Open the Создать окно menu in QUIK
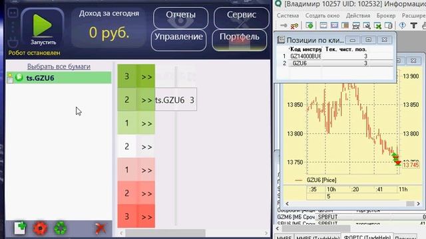Image resolution: width=426 pixels, height=239 pixels. tap(322, 16)
